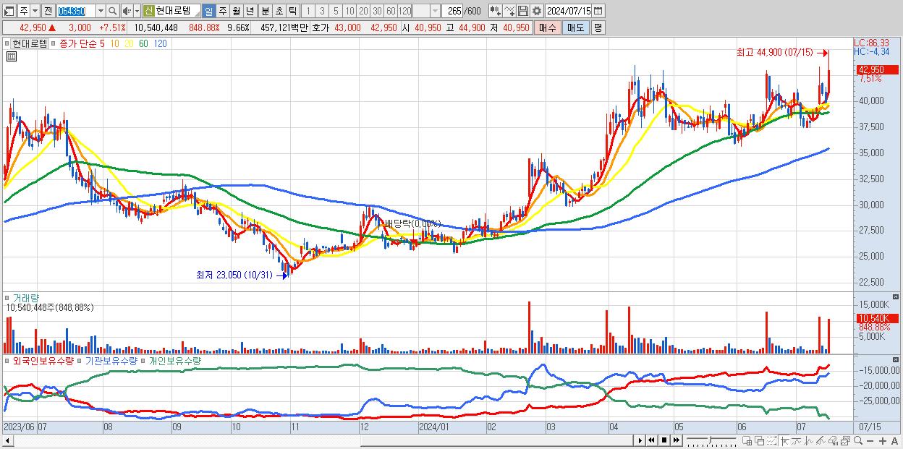Click the 20 moving average legend
Viewport: 903px width, 449px height.
tap(130, 44)
